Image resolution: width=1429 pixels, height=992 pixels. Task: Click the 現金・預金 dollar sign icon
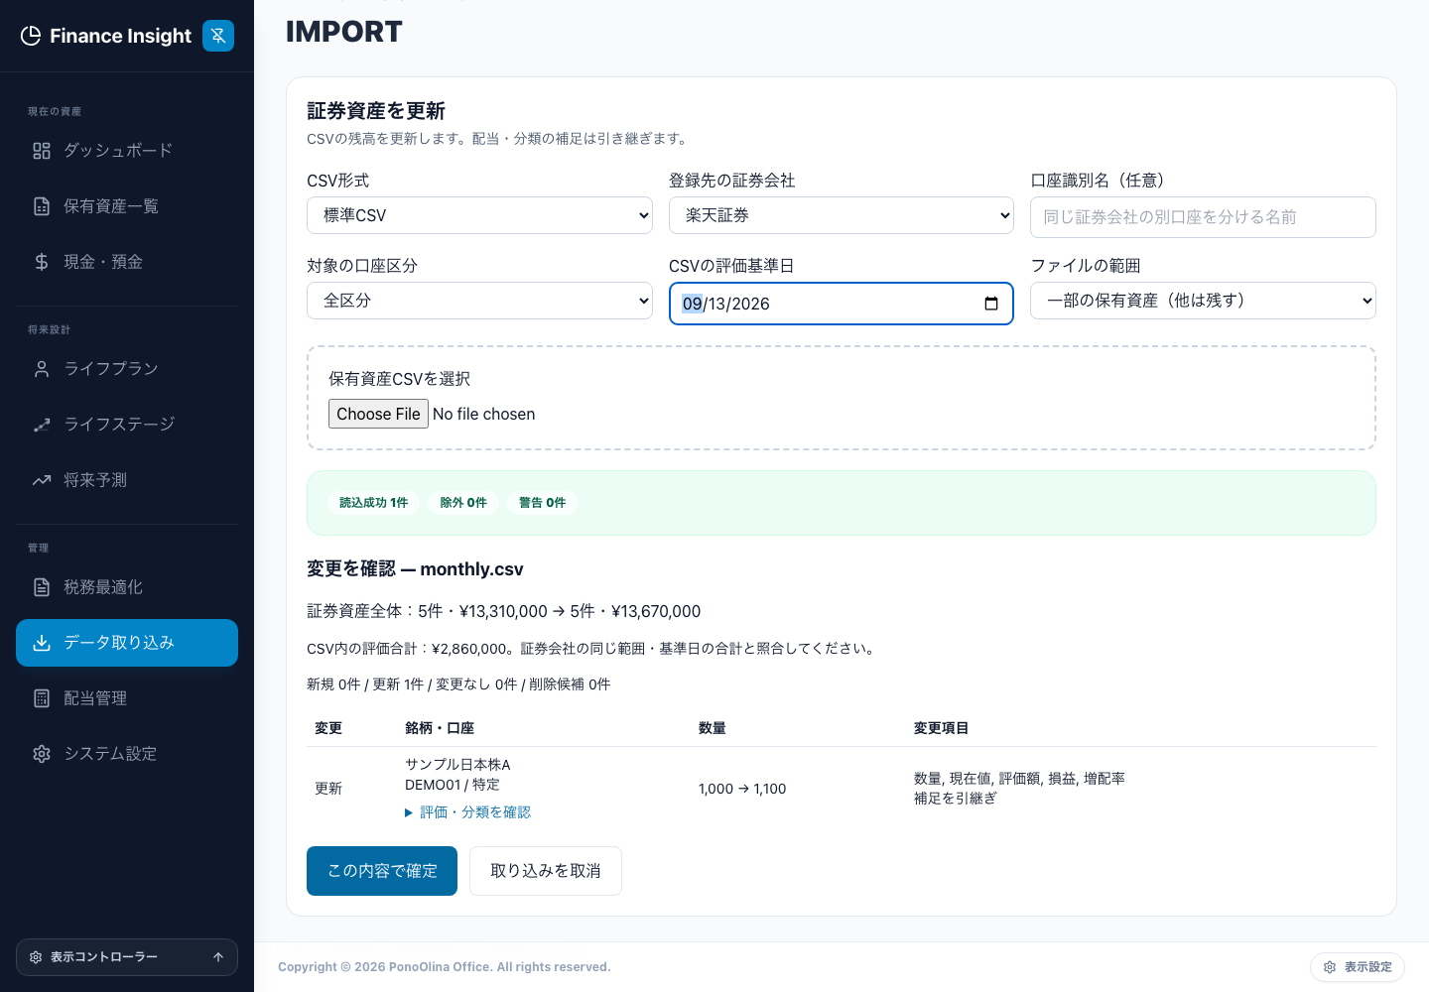(42, 262)
